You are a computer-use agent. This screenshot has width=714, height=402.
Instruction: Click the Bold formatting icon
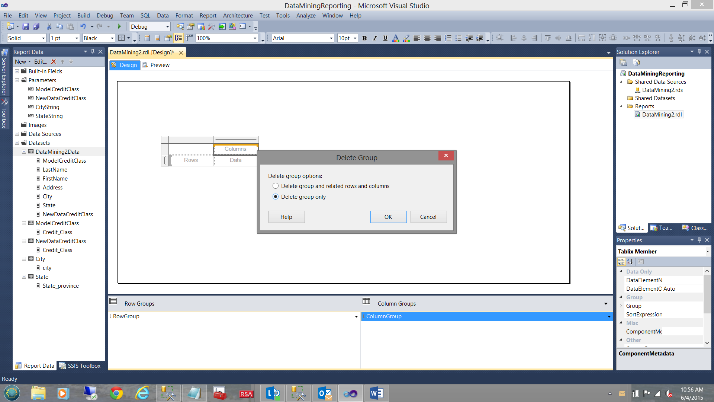tap(364, 38)
